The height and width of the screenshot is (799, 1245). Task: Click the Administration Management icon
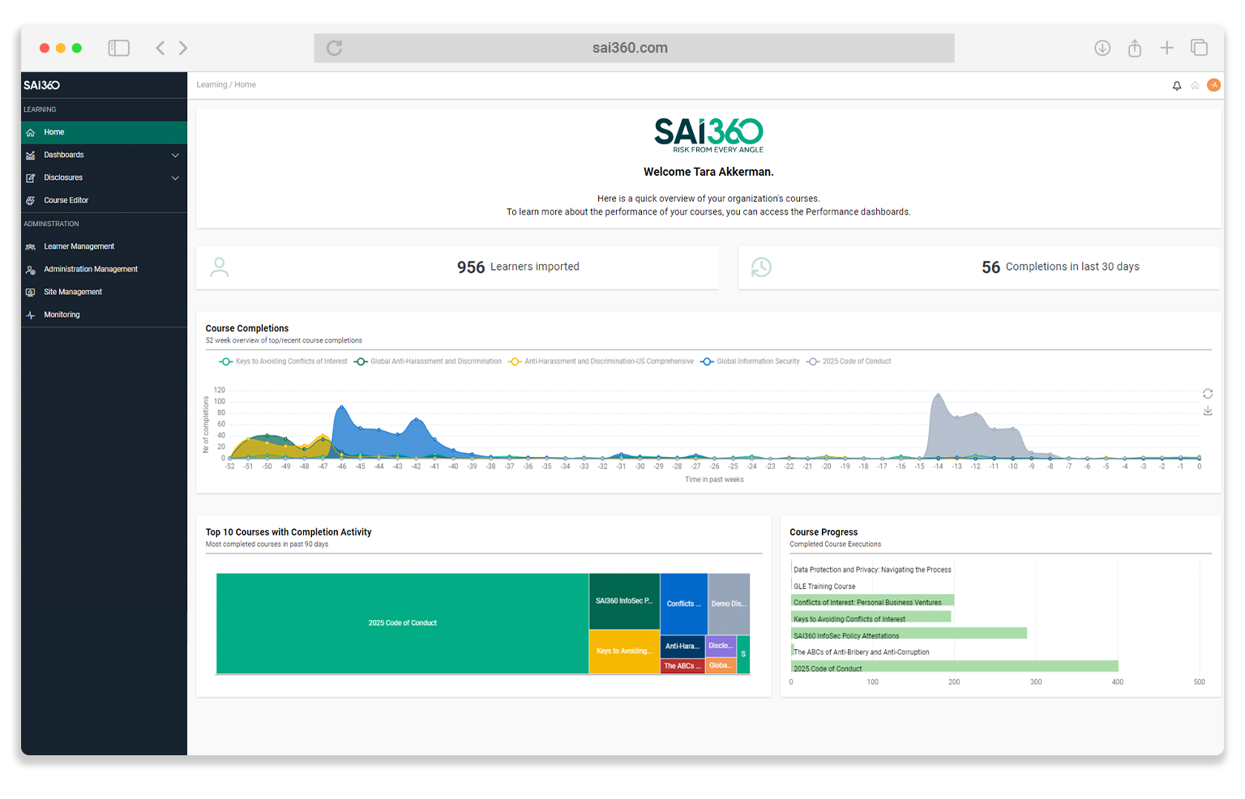[x=31, y=269]
